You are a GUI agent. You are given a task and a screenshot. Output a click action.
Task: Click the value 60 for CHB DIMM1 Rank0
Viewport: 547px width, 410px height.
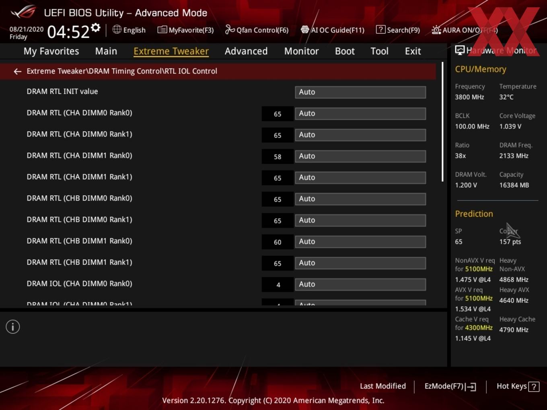[278, 242]
